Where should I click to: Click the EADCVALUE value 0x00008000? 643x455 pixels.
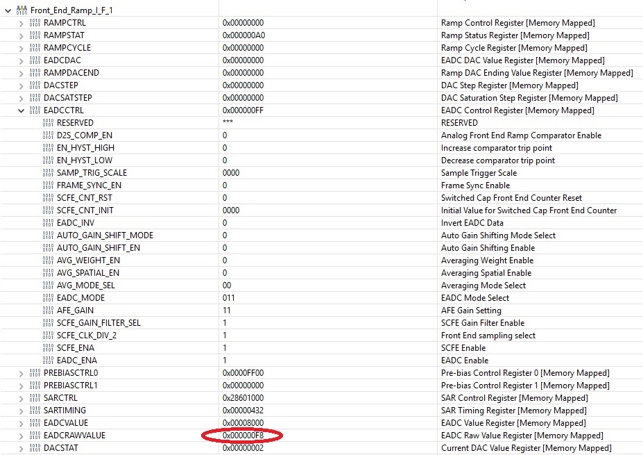click(x=243, y=423)
